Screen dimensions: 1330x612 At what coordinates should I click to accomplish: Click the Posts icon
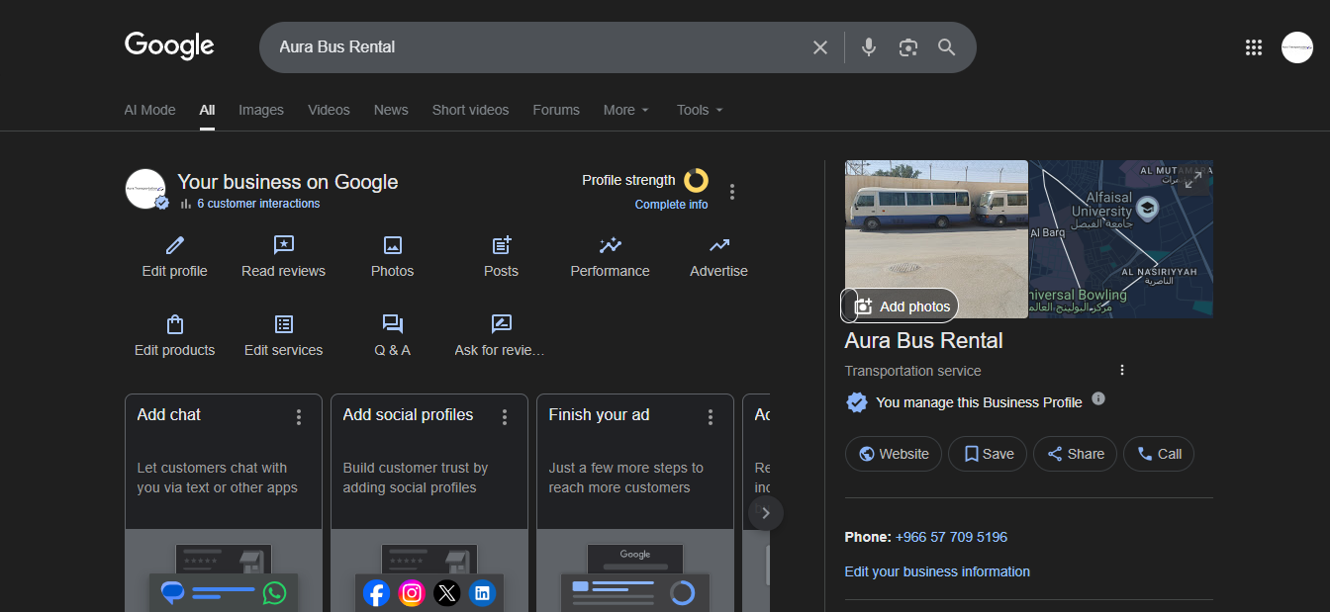coord(502,245)
